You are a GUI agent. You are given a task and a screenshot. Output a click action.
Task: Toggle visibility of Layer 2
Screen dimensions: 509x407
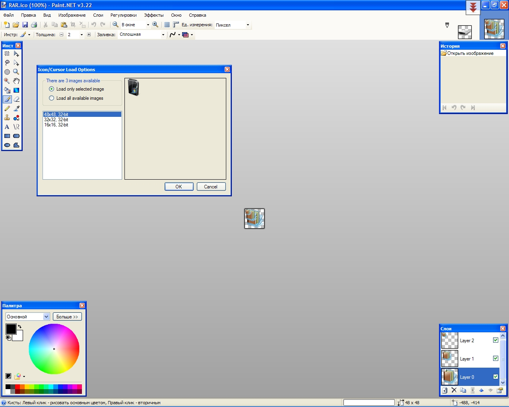click(495, 340)
